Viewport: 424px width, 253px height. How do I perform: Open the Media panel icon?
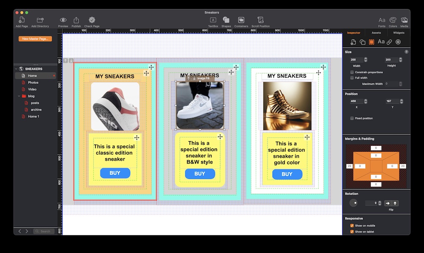coord(404,19)
